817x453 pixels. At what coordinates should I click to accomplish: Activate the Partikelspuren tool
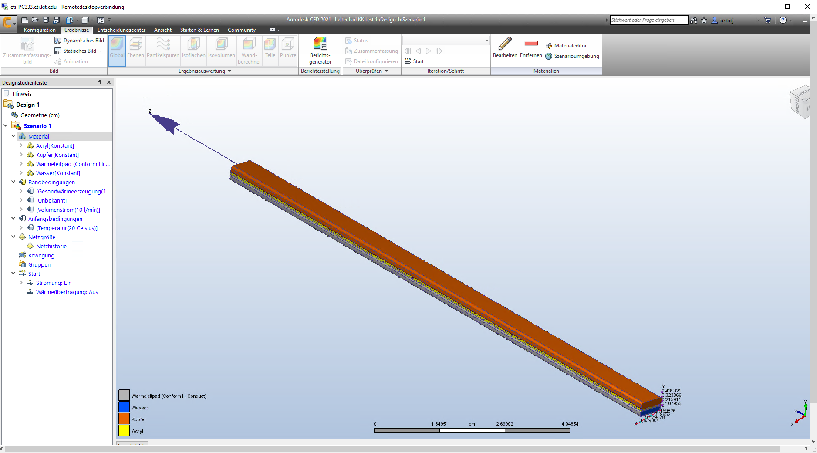(x=163, y=49)
